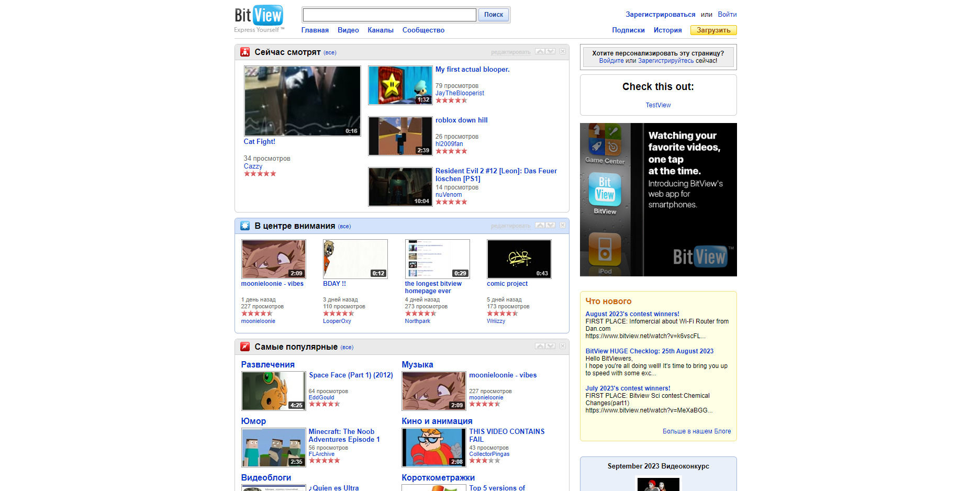Click (все) next to В центре внимания

344,227
